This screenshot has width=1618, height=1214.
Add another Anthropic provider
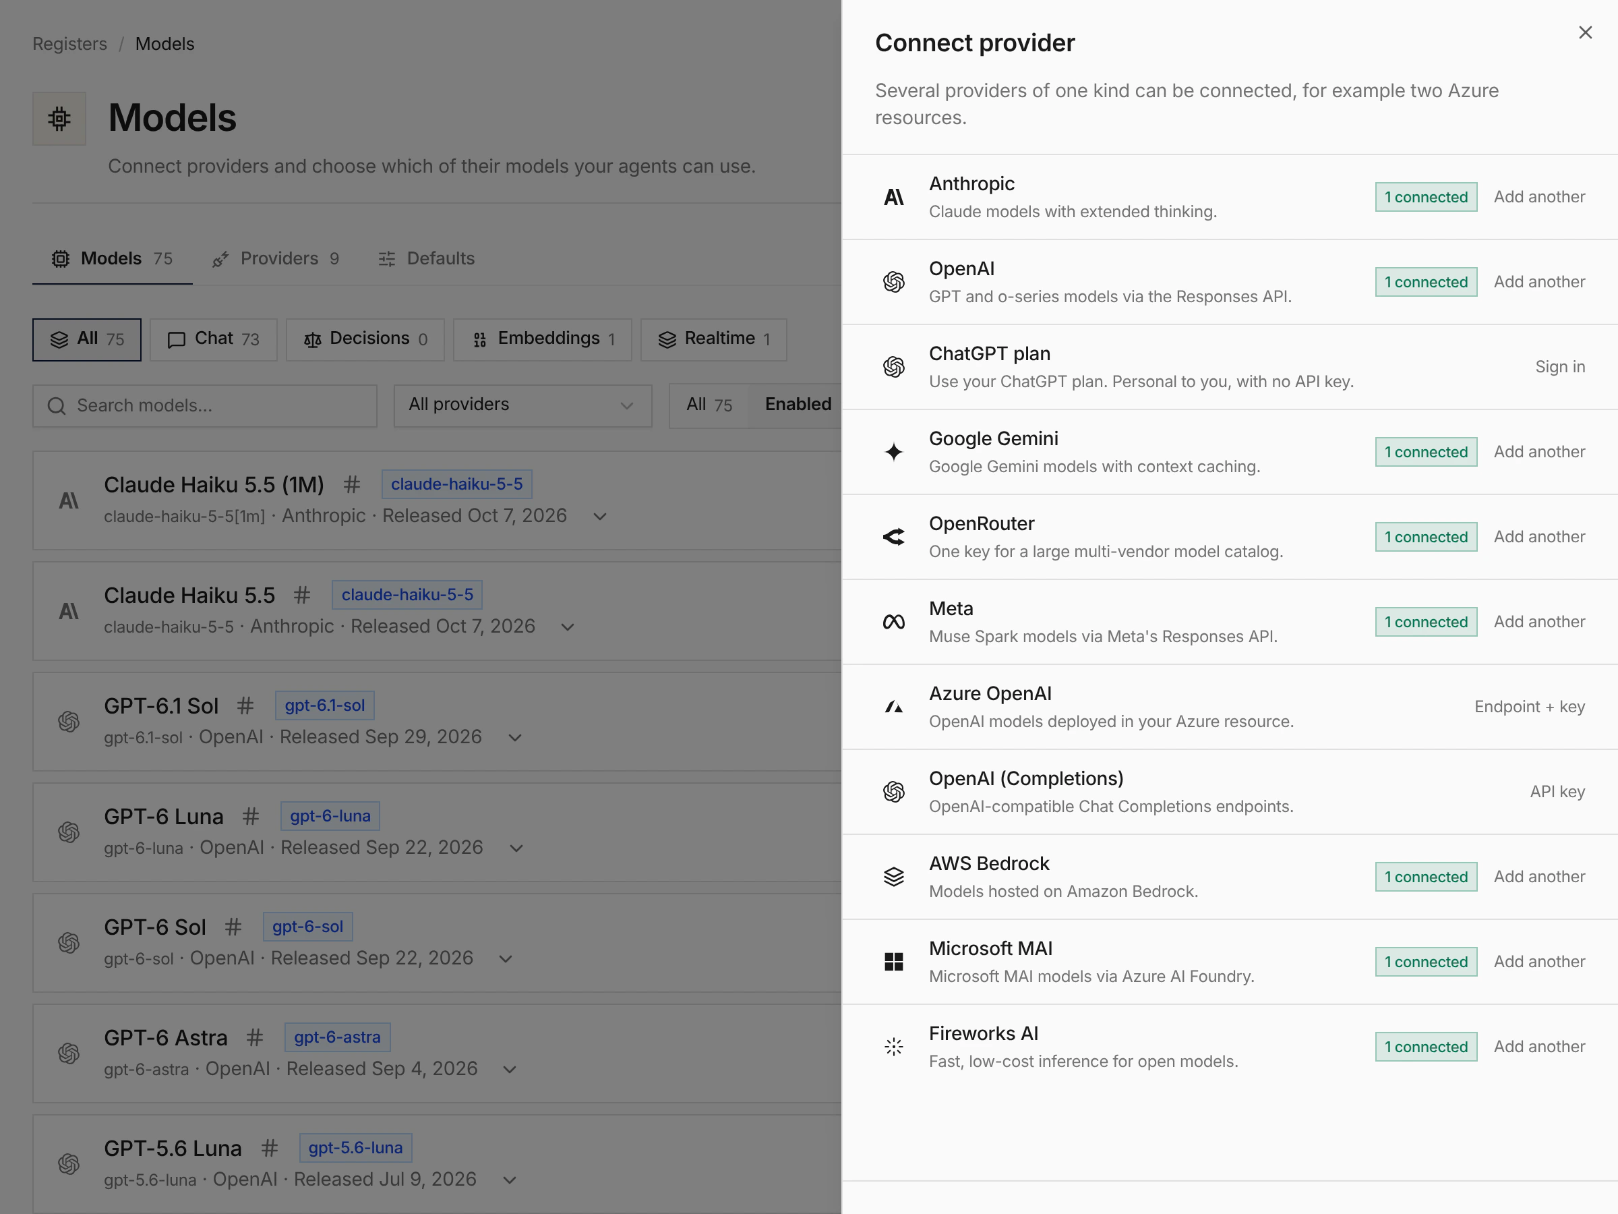[x=1539, y=197]
